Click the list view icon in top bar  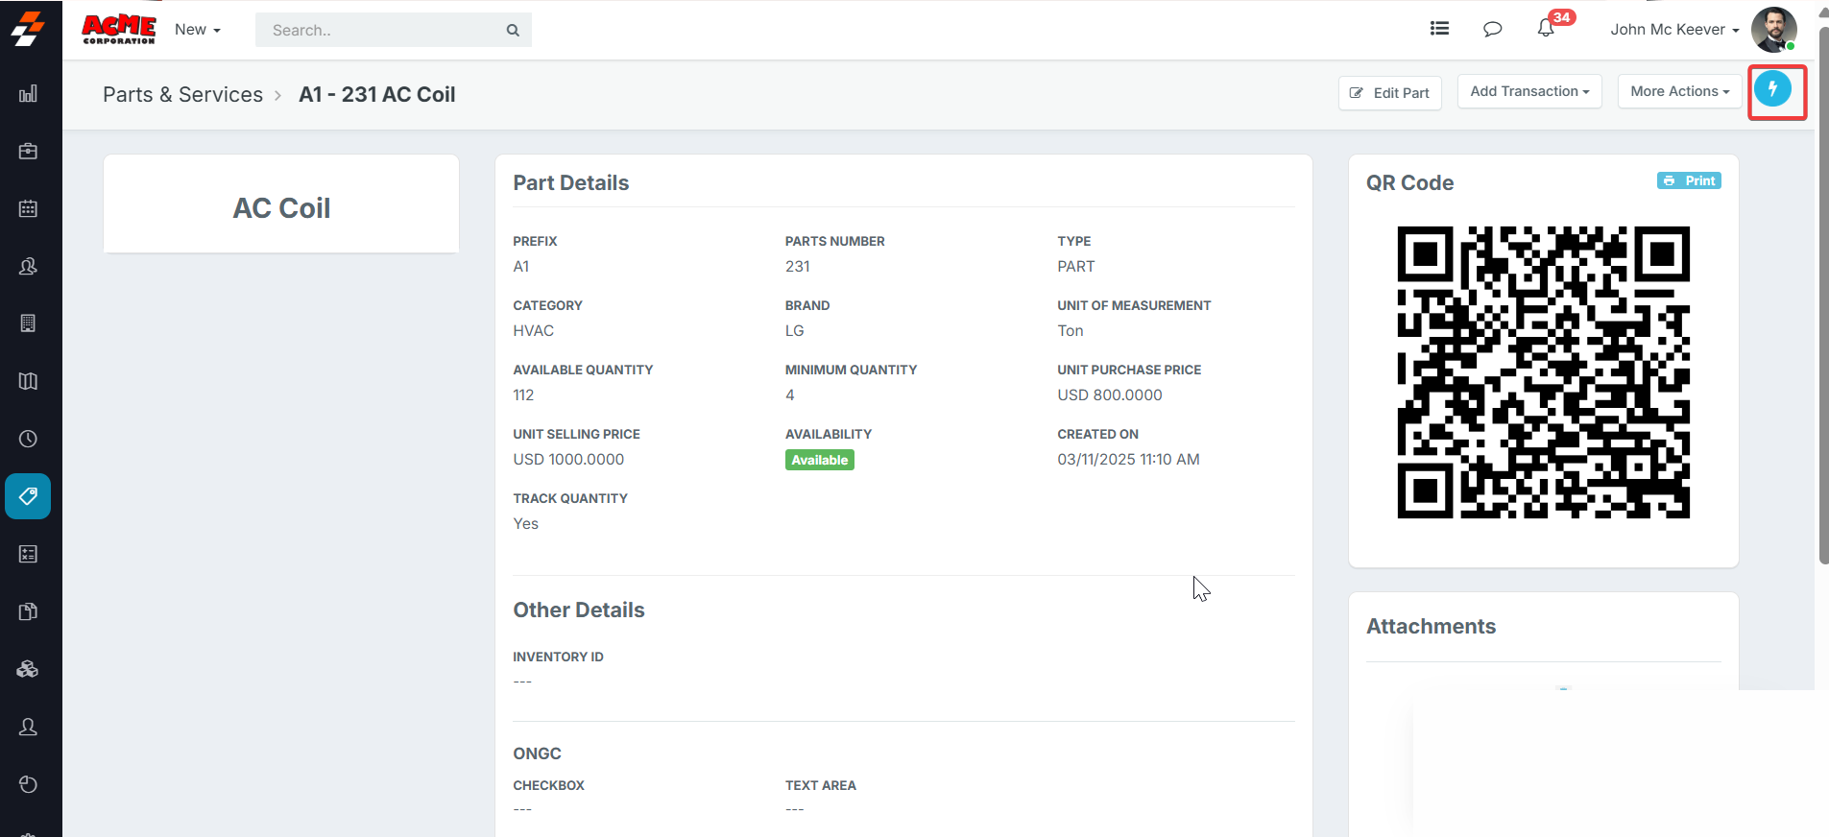(1439, 29)
